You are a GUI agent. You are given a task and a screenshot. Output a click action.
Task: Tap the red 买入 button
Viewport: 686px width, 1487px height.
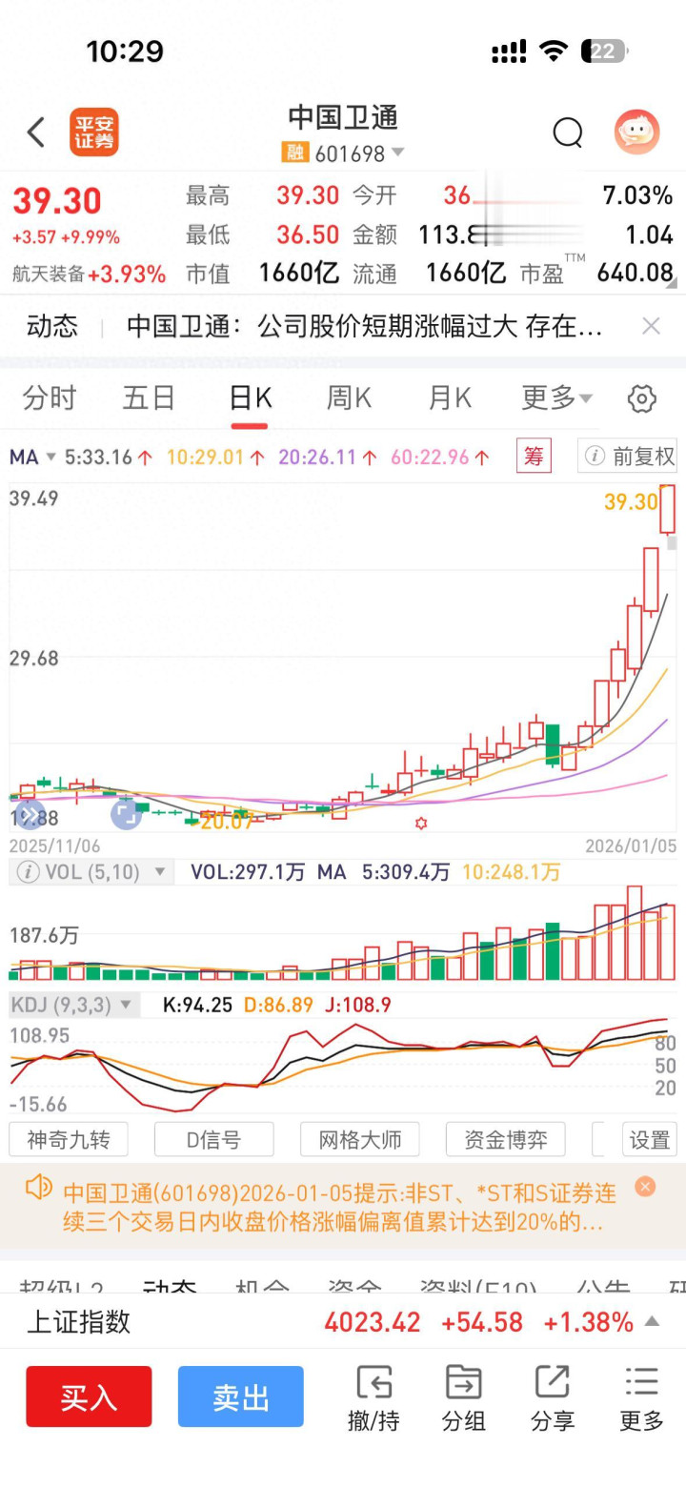click(x=89, y=1396)
